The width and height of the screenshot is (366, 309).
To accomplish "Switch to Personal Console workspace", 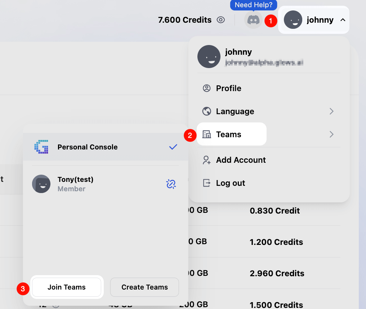I will (88, 147).
